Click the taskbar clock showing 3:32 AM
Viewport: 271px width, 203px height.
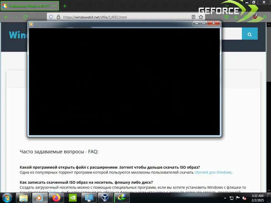point(258,198)
